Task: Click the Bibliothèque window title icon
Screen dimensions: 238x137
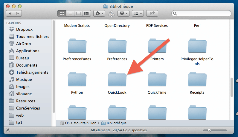Action: tap(106, 6)
